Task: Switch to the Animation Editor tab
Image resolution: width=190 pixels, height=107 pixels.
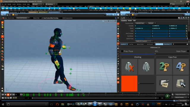Action: coord(13,12)
